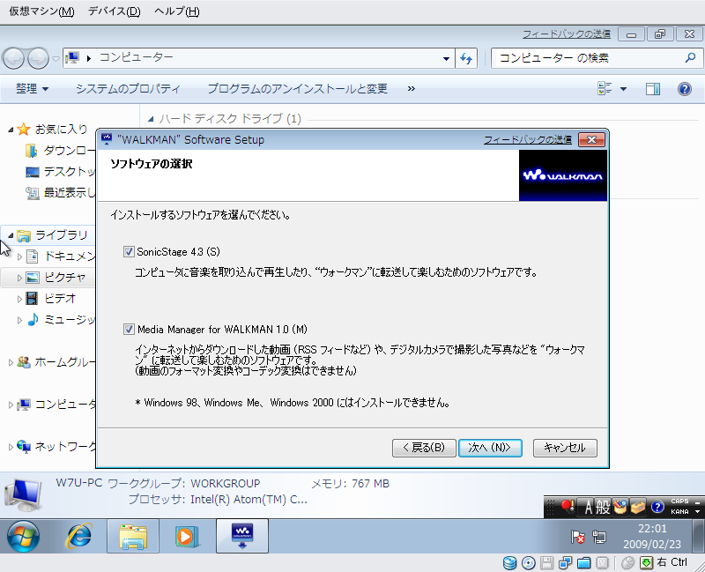Open recent pages dropdown arrow
Screen dimensions: 705x572
(x=56, y=58)
